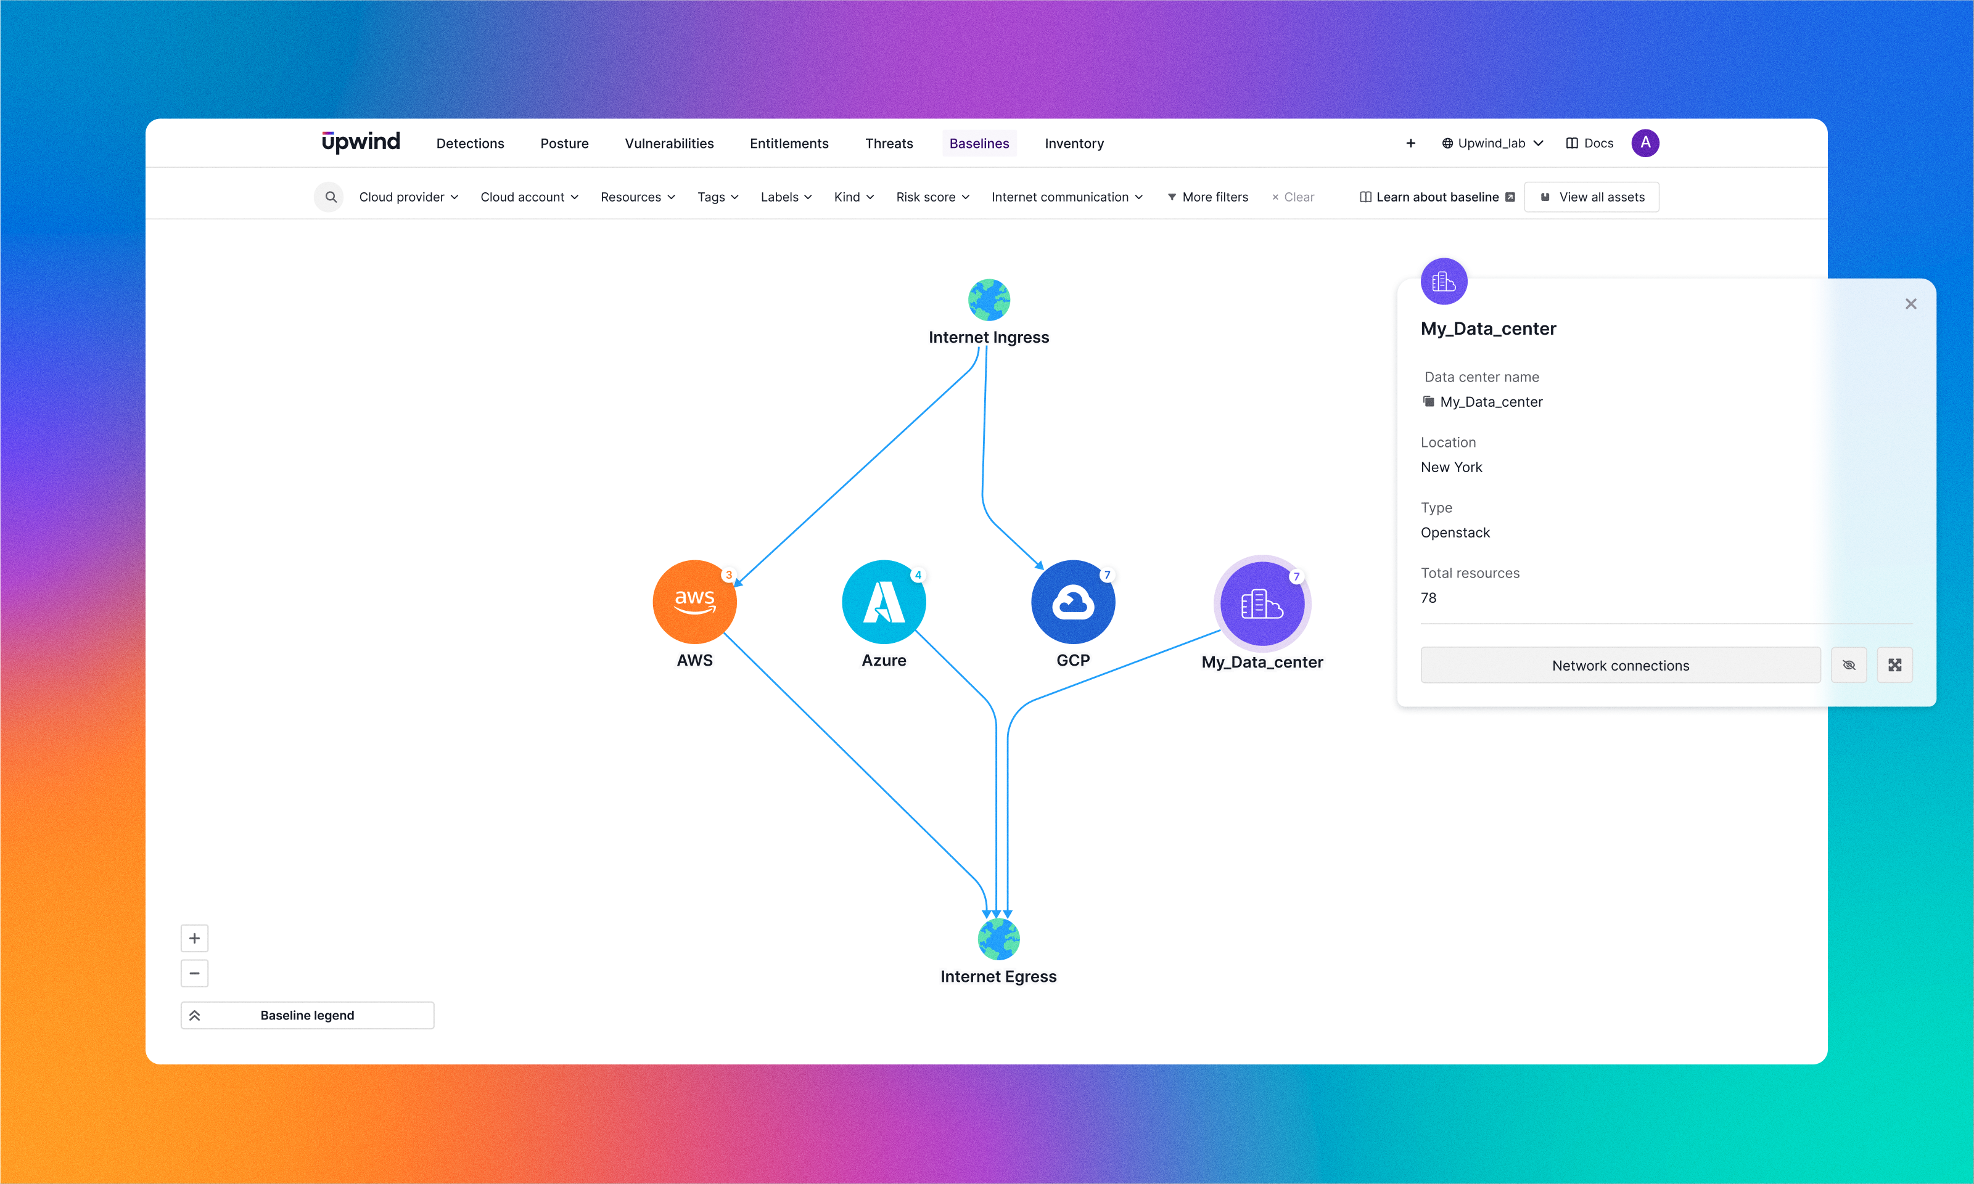Click the zoom out control on the map

(x=194, y=973)
